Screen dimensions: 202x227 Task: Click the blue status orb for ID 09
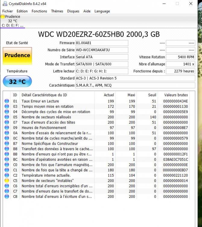[7, 127]
